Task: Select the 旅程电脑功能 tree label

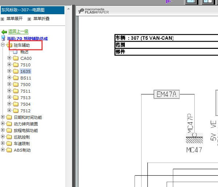Action: point(26,130)
